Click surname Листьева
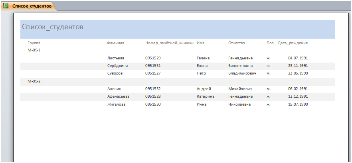The image size is (352, 163). pos(116,58)
